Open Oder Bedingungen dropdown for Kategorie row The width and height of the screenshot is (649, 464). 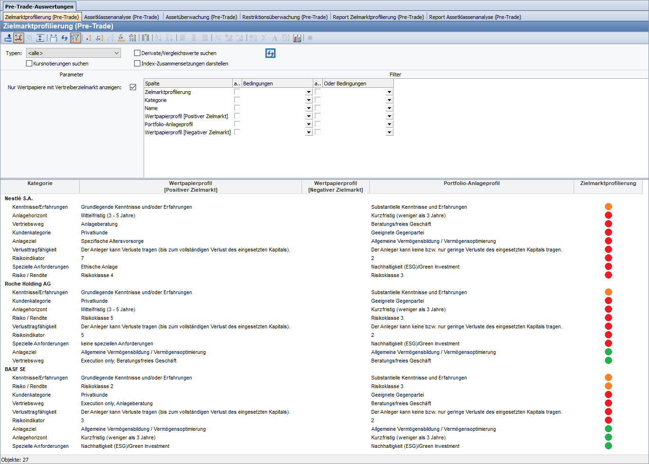coord(389,101)
